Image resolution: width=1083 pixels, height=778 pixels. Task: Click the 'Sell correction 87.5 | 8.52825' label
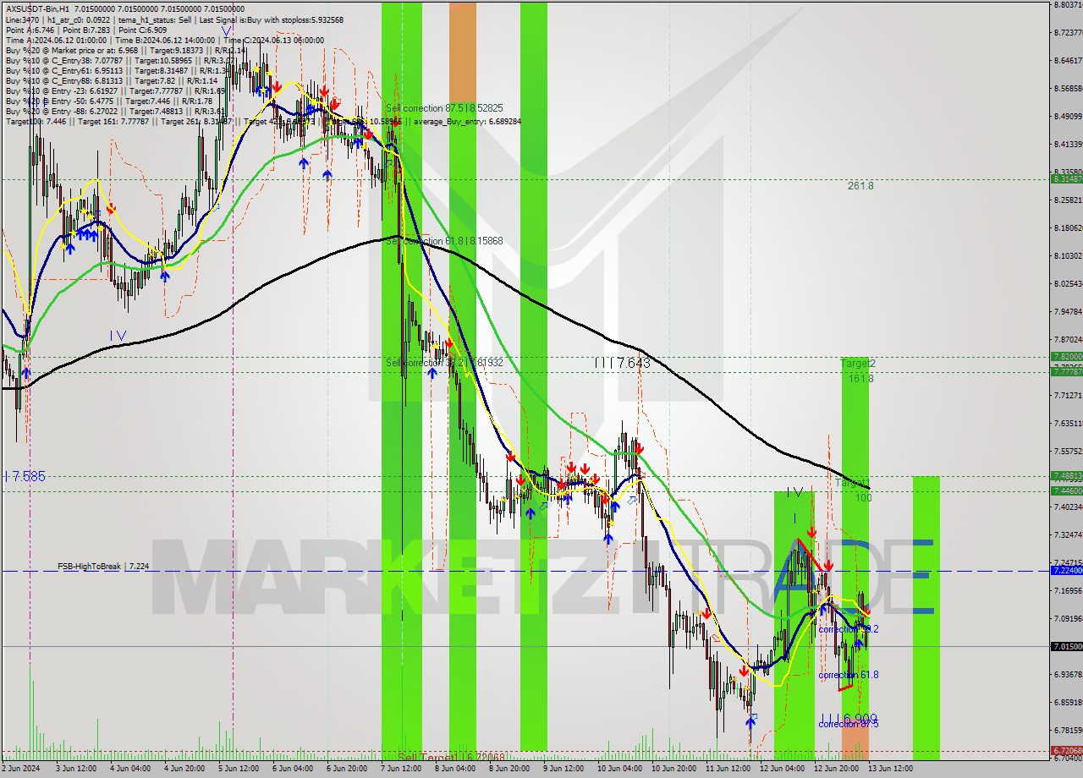(444, 108)
